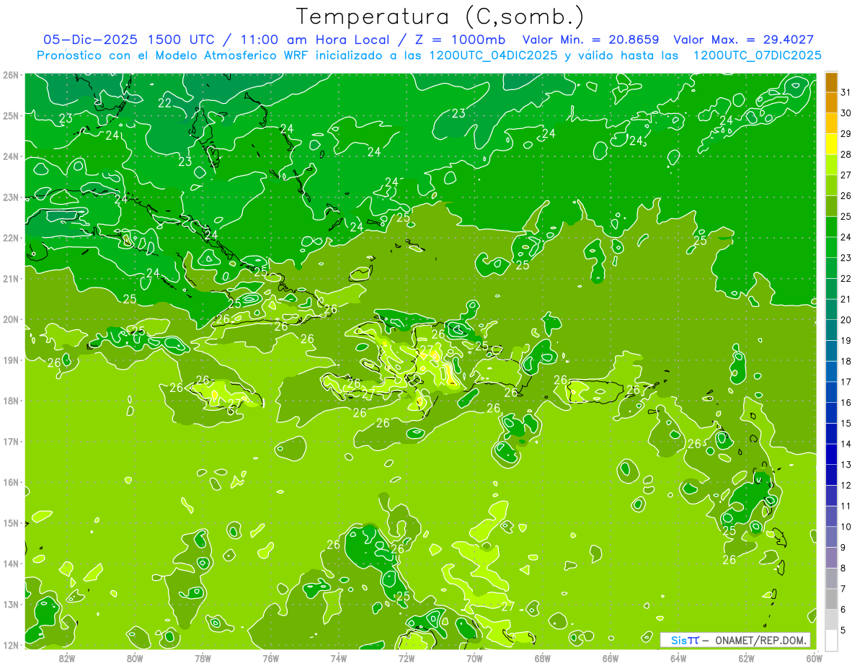The image size is (865, 668).
Task: Click the 14N latitude axis label
Action: click(10, 564)
